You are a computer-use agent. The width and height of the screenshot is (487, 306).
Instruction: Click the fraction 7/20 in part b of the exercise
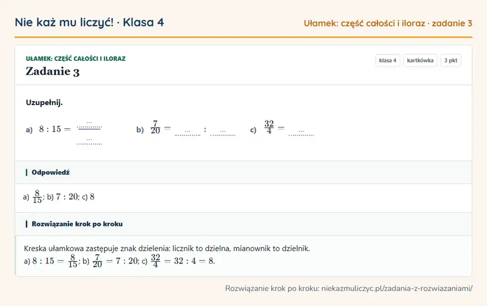[156, 127]
